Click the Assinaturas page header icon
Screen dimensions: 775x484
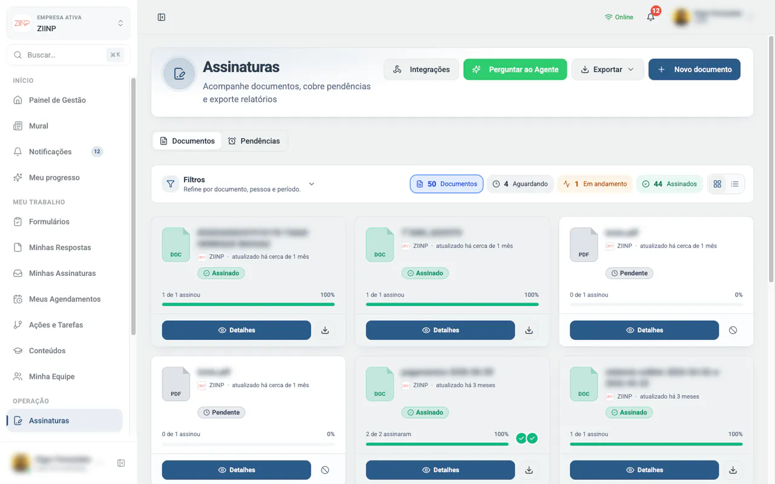[179, 74]
